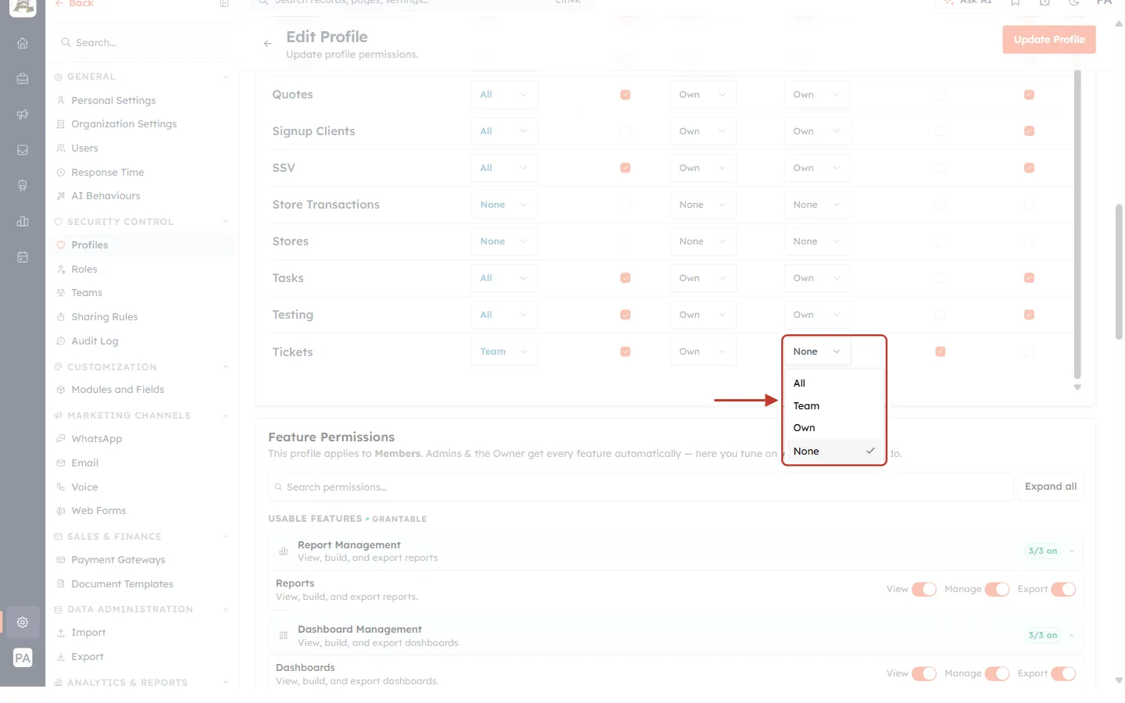
Task: Open the first Own dropdown in SSV row
Action: pyautogui.click(x=703, y=168)
